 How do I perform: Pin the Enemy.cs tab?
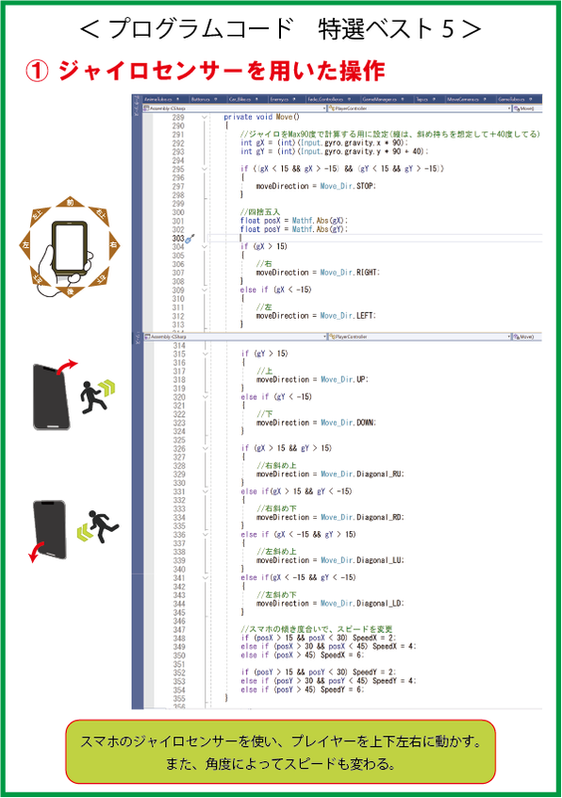click(293, 99)
